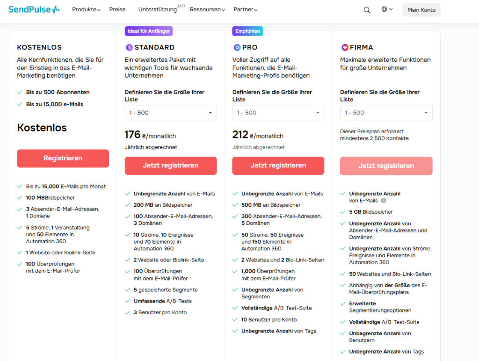Open the FIRMA list size dropdown
Screen dimensions: 479x361
(x=386, y=113)
